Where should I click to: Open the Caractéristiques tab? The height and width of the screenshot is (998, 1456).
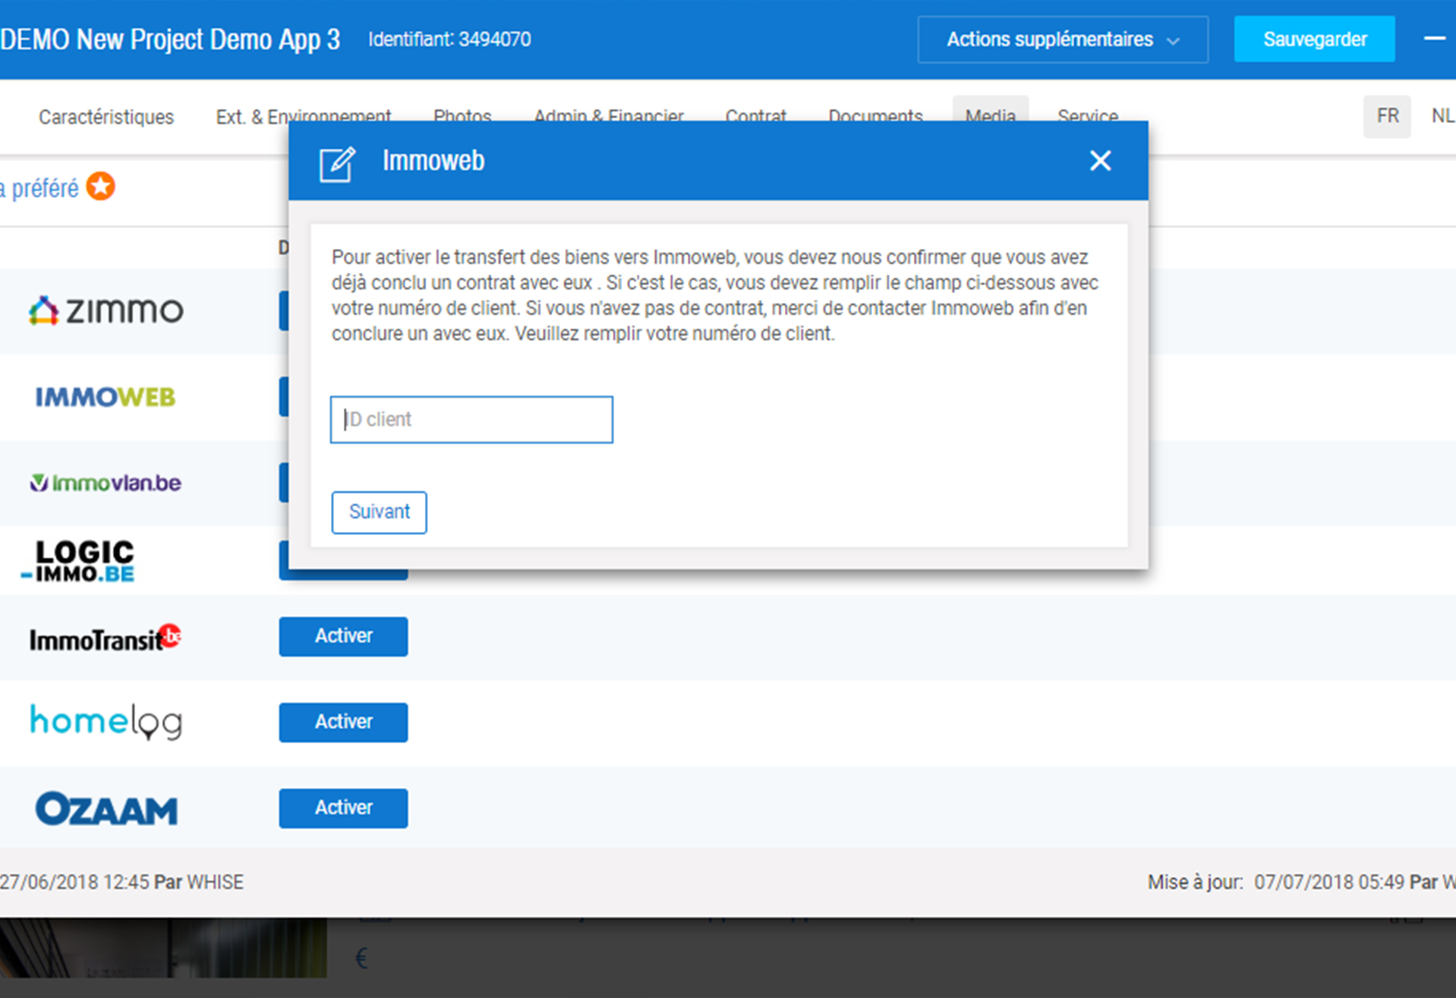(x=106, y=117)
